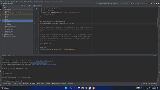The height and width of the screenshot is (90, 160).
Task: Open the Navigate menu
Action: click(13, 1)
